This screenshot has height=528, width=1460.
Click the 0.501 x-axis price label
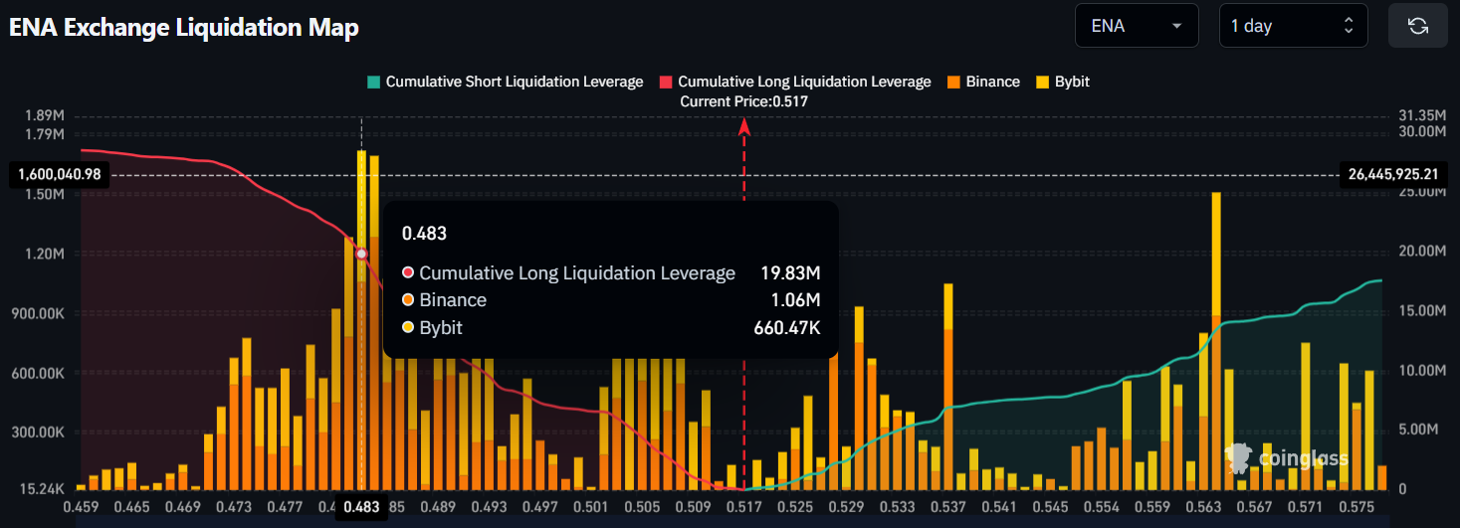pos(591,506)
